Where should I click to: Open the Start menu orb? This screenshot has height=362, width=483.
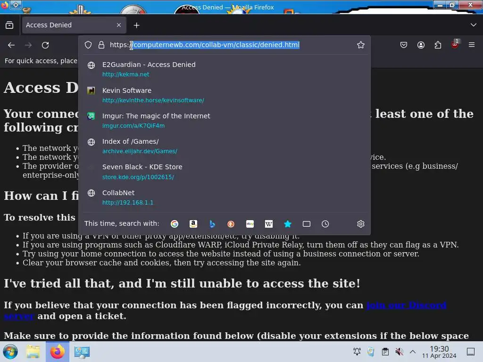pyautogui.click(x=10, y=352)
